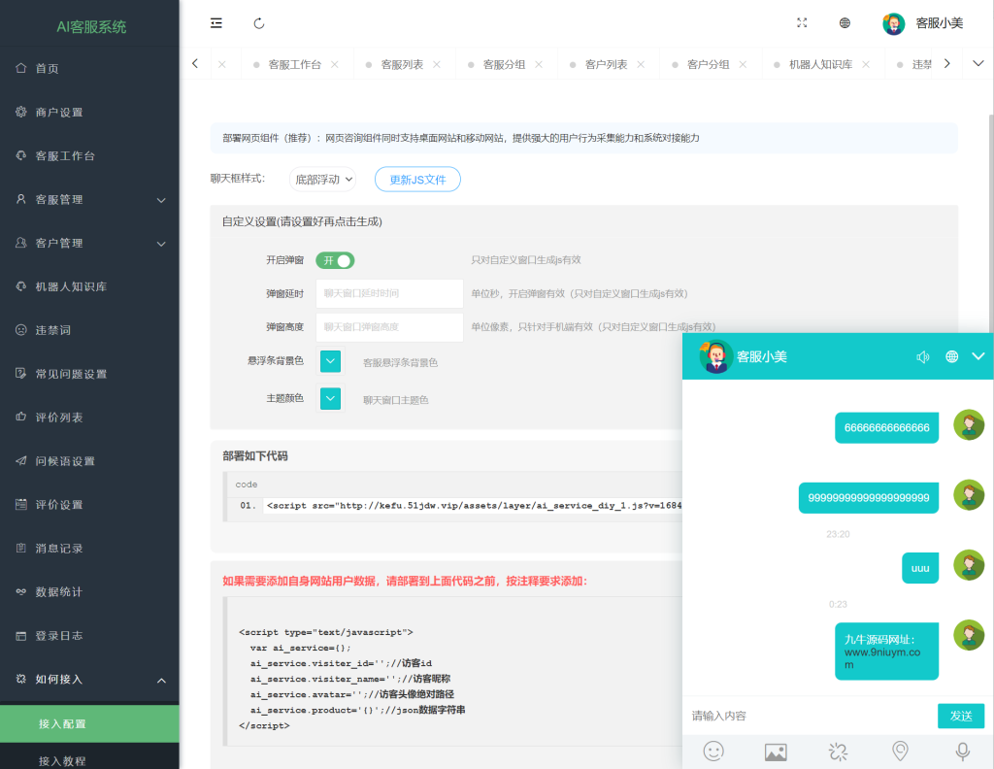The height and width of the screenshot is (769, 994).
Task: Collapse the sidebar using the menu icon
Action: pyautogui.click(x=215, y=22)
